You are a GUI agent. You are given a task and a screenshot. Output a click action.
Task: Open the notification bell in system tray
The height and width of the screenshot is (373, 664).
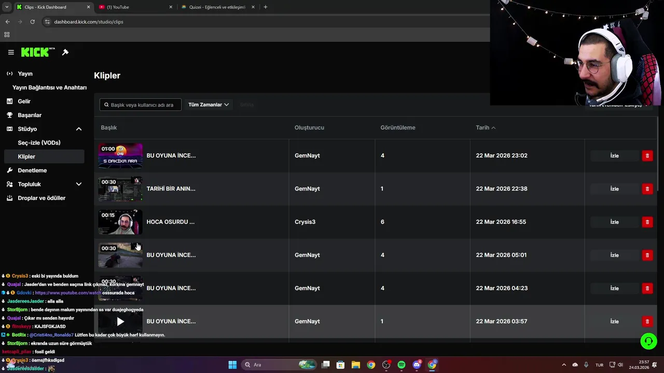pos(654,365)
